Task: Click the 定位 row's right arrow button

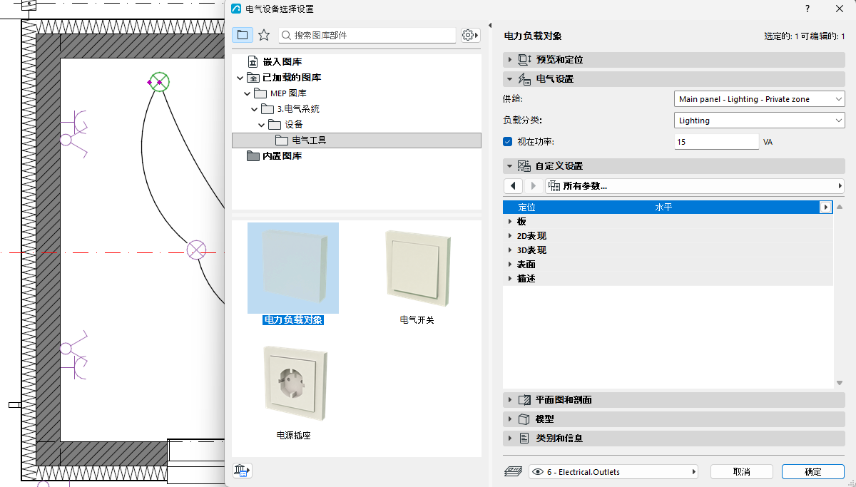Action: click(826, 207)
